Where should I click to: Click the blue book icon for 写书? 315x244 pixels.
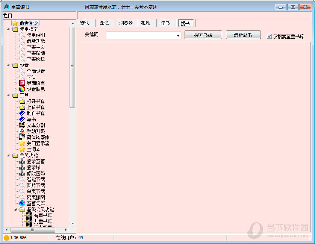click(x=22, y=119)
